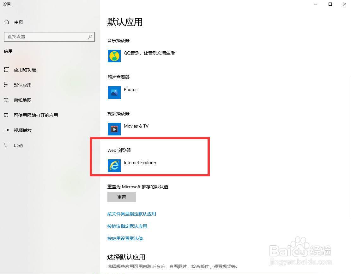Click the home icon beside 主页

pyautogui.click(x=7, y=22)
